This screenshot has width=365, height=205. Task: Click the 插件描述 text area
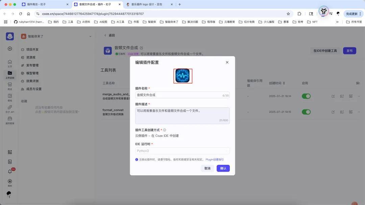click(182, 116)
